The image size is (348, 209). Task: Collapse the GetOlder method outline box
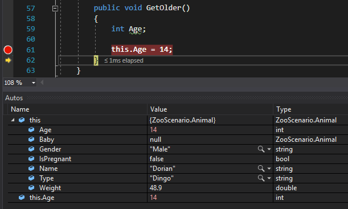click(55, 9)
